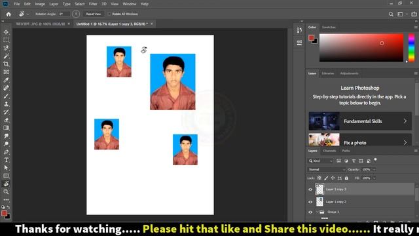Switch to the Channels tab

[329, 151]
